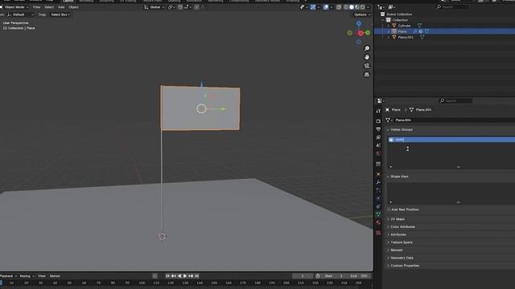Toggle snapping magnet in the header
Image resolution: width=515 pixels, height=289 pixels.
[x=180, y=7]
